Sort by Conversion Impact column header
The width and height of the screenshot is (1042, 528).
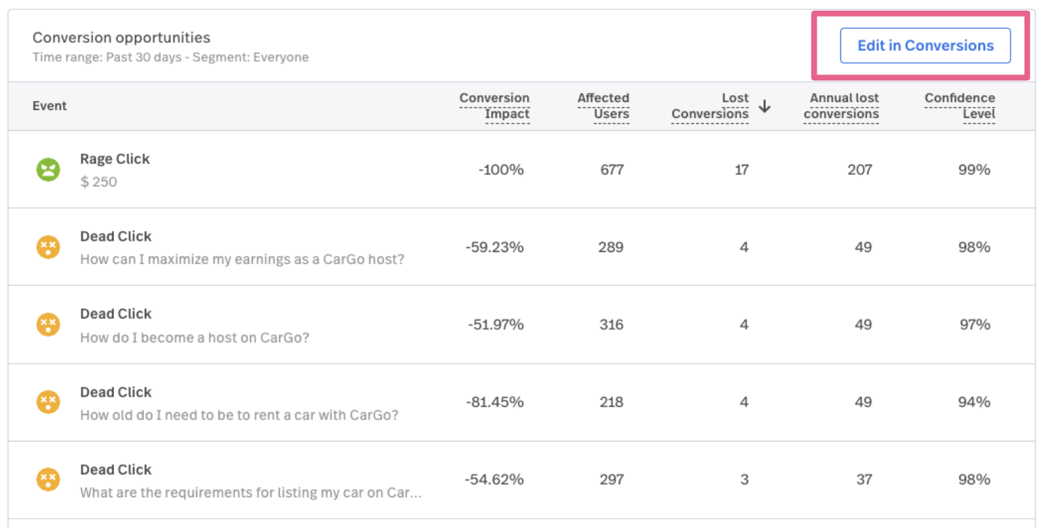coord(494,106)
